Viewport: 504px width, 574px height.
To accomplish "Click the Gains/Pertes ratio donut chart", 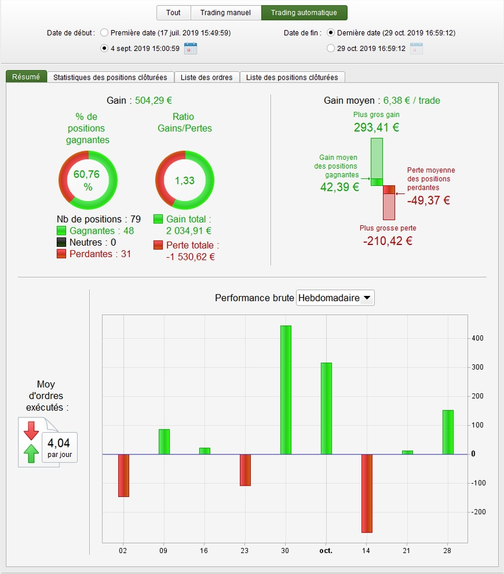I will [x=185, y=180].
